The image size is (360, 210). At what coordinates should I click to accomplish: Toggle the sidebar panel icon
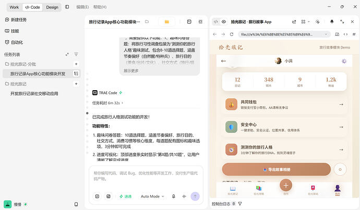[67, 7]
